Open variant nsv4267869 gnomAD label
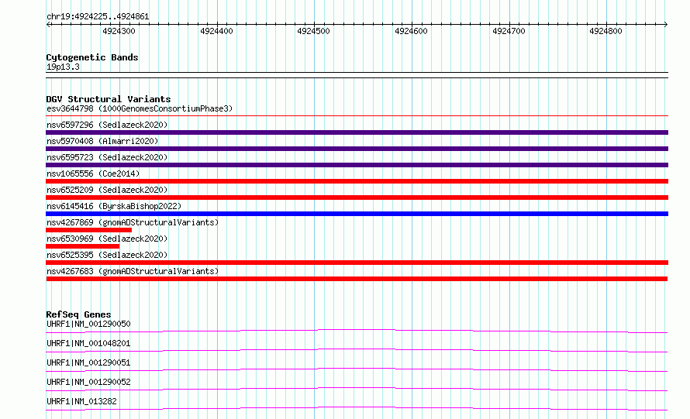The image size is (690, 419). 133,222
